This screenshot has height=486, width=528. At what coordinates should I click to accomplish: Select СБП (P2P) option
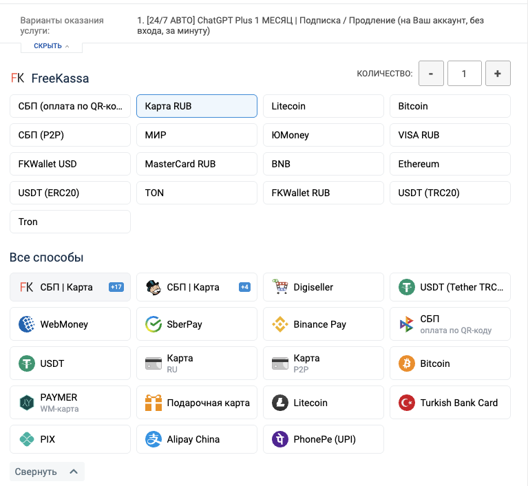[x=70, y=135]
